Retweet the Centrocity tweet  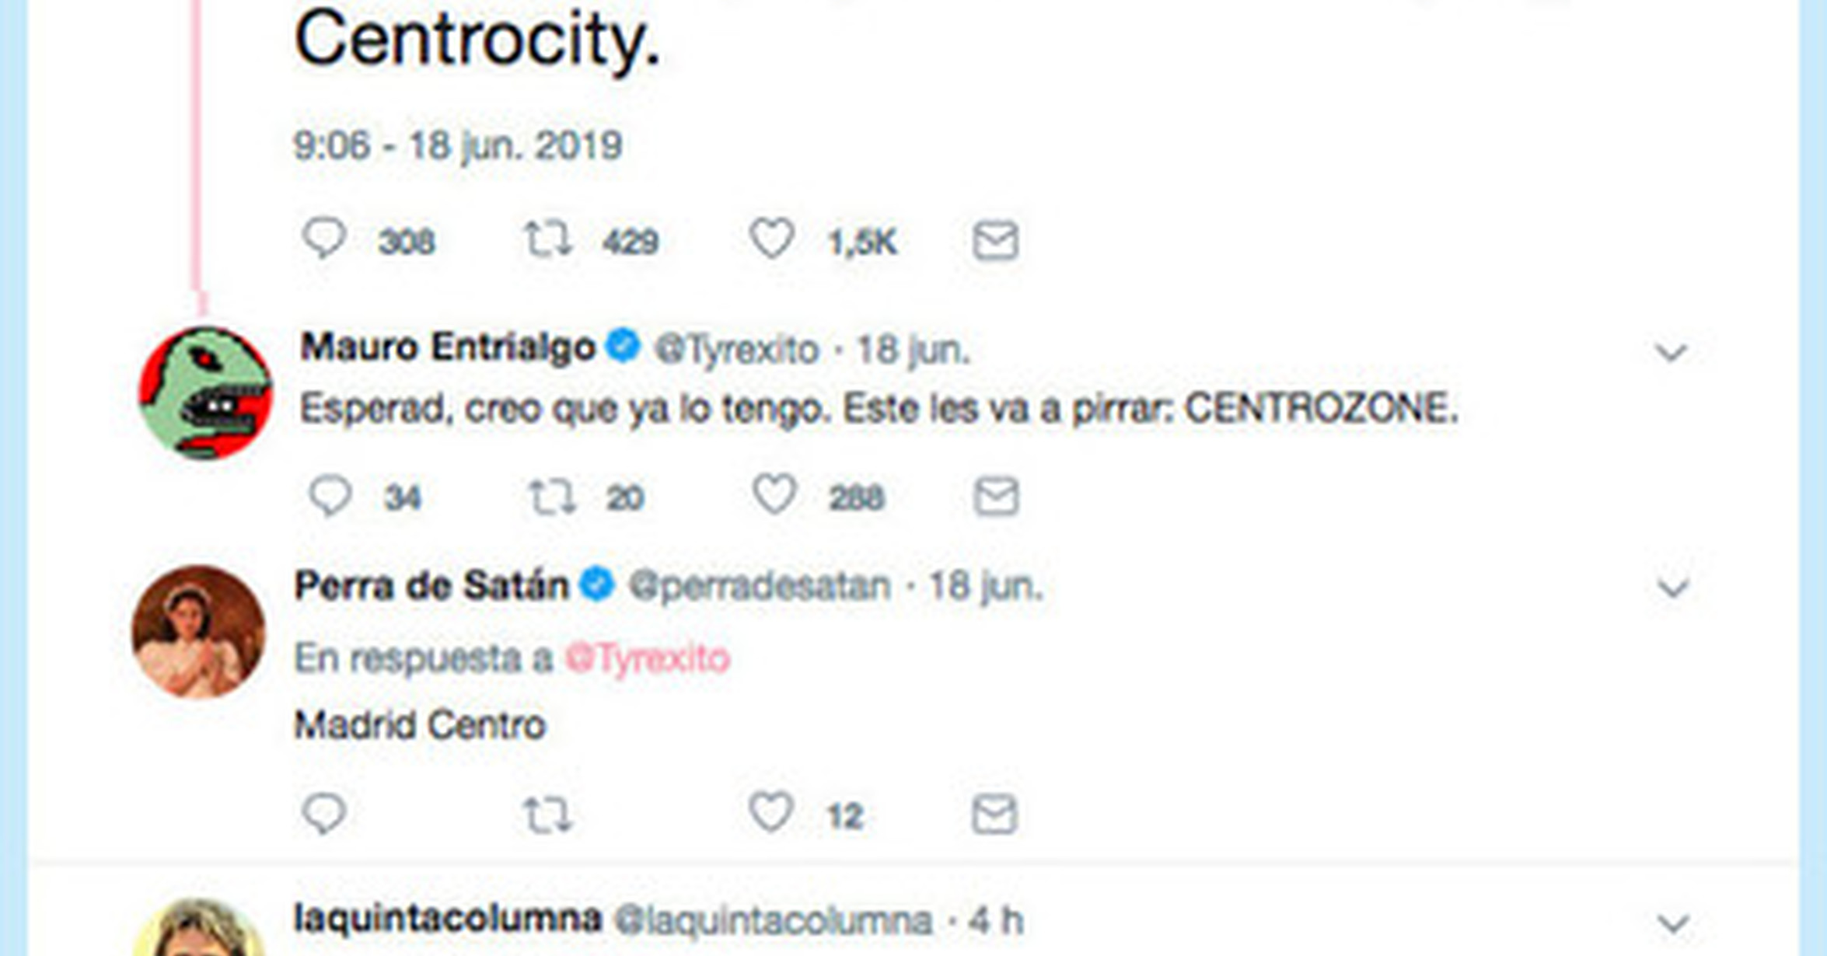[x=547, y=239]
